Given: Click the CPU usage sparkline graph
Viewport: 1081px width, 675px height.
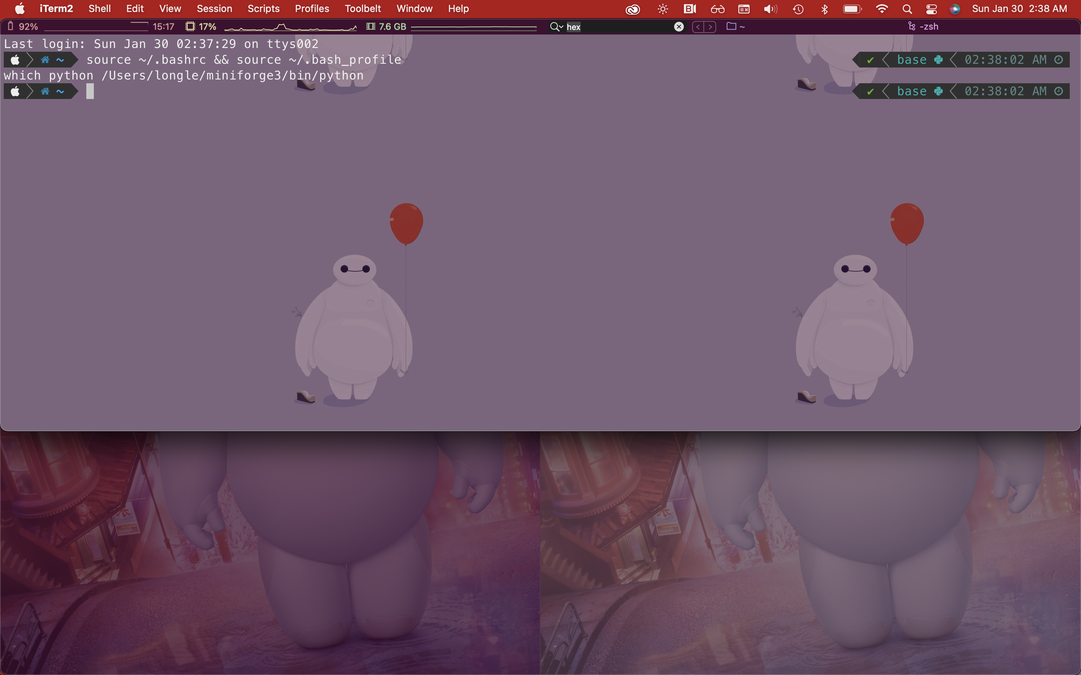Looking at the screenshot, I should click(x=291, y=28).
